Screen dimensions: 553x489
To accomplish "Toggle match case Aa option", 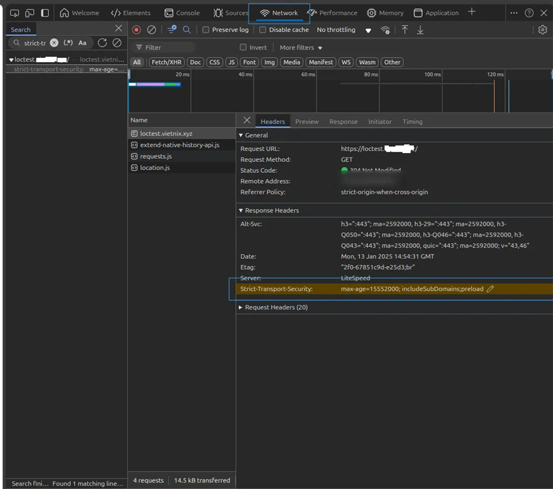I will point(83,43).
